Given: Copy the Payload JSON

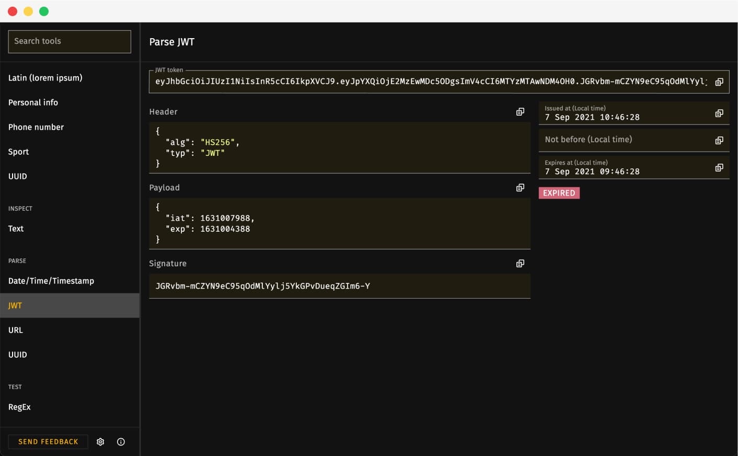Looking at the screenshot, I should click(520, 188).
